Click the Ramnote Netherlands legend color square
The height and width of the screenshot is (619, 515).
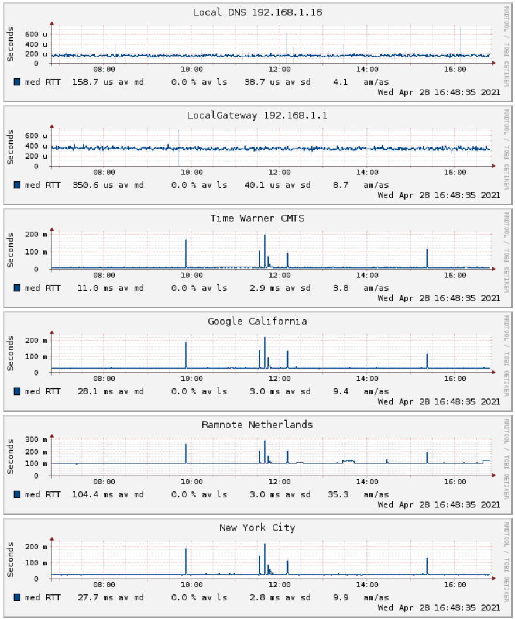tap(17, 494)
